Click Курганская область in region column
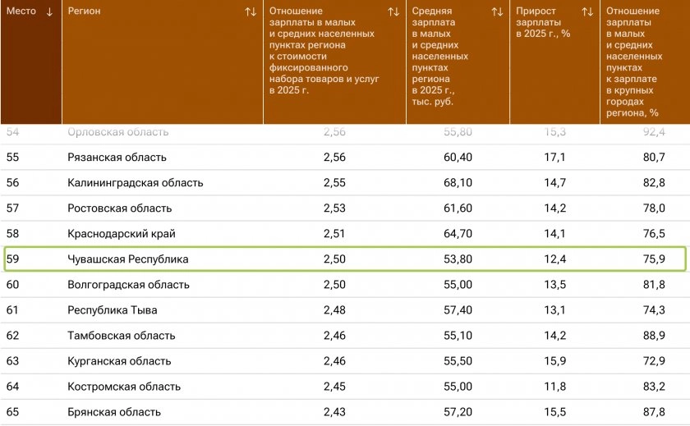Image resolution: width=690 pixels, height=426 pixels. point(119,361)
